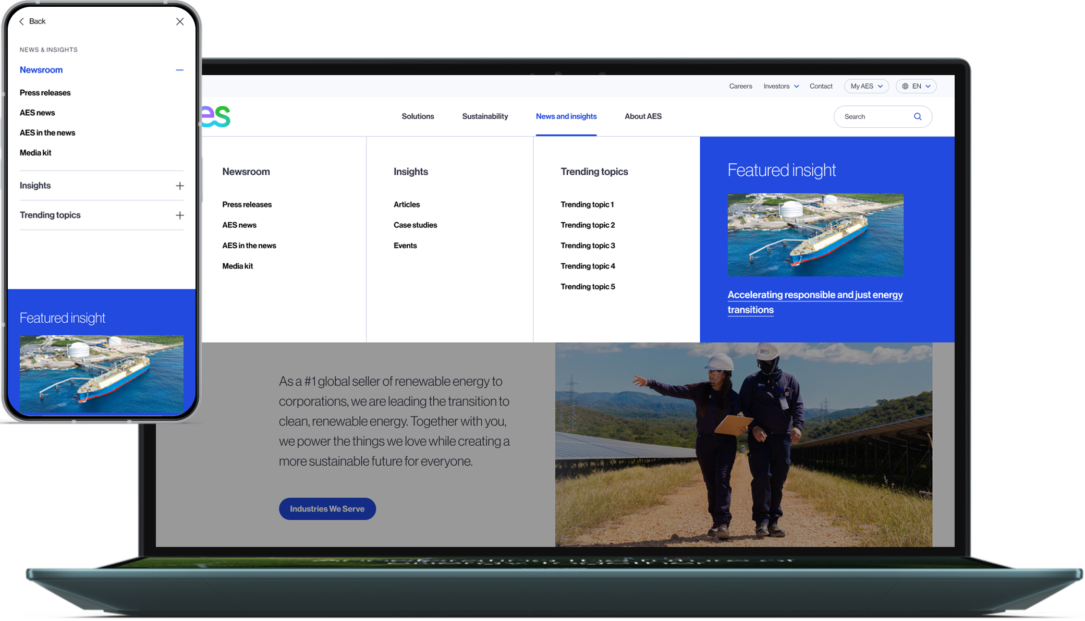Open Contact link in top bar
Viewport: 1085px width, 621px height.
821,86
